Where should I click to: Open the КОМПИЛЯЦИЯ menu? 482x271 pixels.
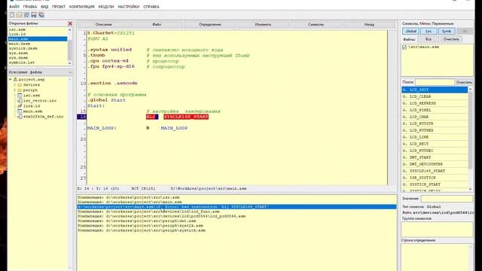tap(82, 7)
